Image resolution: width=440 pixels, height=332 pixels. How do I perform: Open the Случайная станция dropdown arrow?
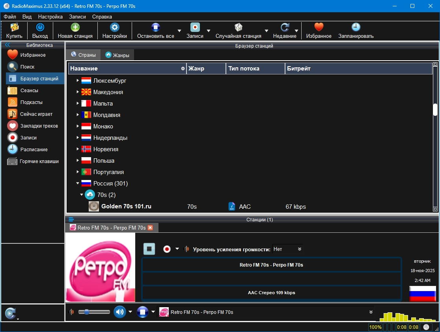(x=267, y=31)
